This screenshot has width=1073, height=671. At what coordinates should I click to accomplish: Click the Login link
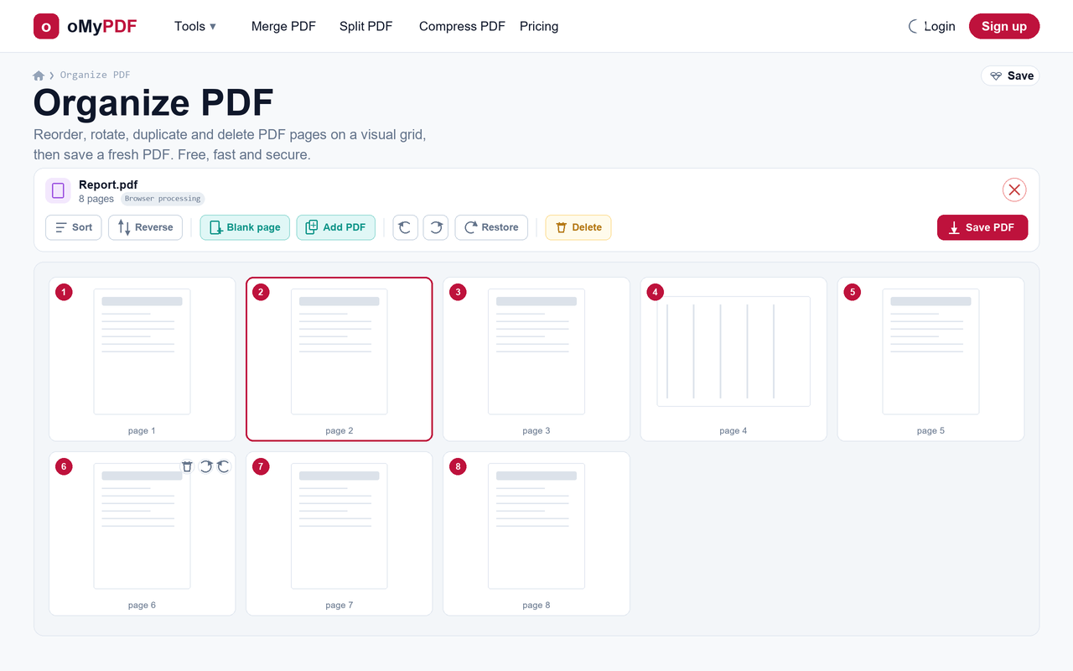tap(940, 27)
